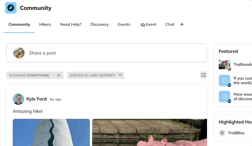The image size is (252, 146).
Task: Open the TrailBliss hashtag link
Action: 236,133
